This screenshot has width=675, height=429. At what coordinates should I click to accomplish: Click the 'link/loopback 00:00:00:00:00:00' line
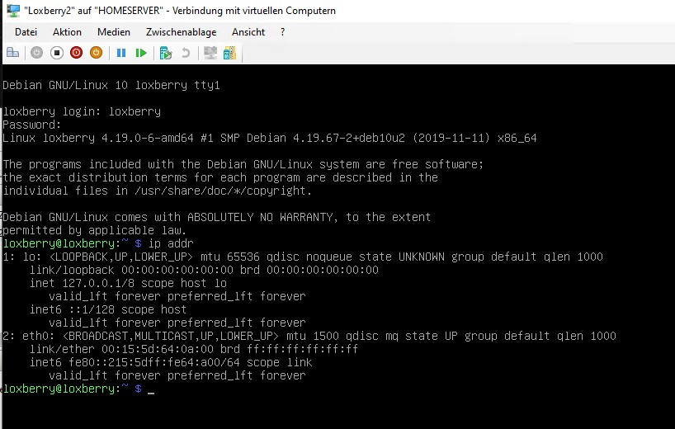204,270
